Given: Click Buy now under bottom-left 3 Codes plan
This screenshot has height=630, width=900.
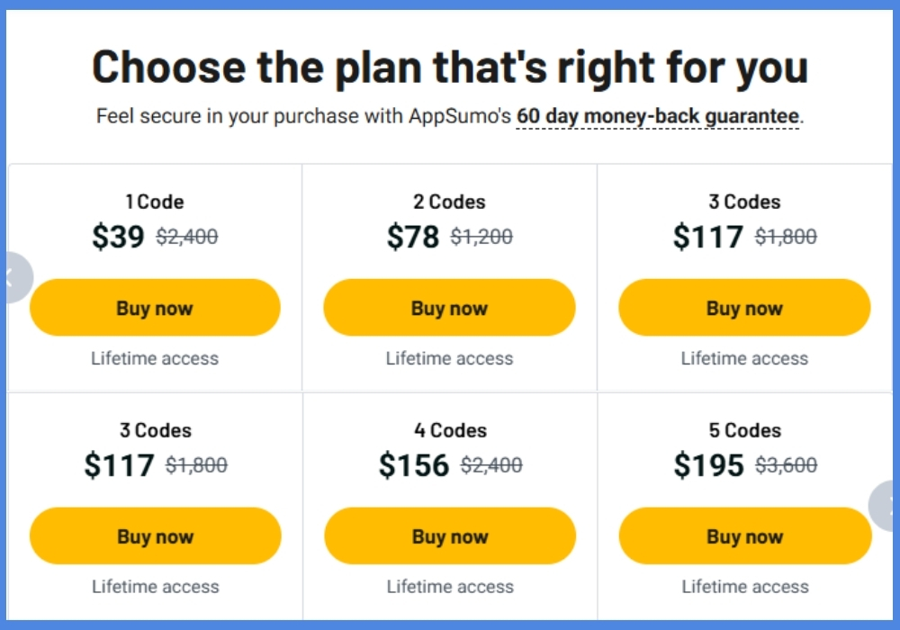Looking at the screenshot, I should [155, 536].
